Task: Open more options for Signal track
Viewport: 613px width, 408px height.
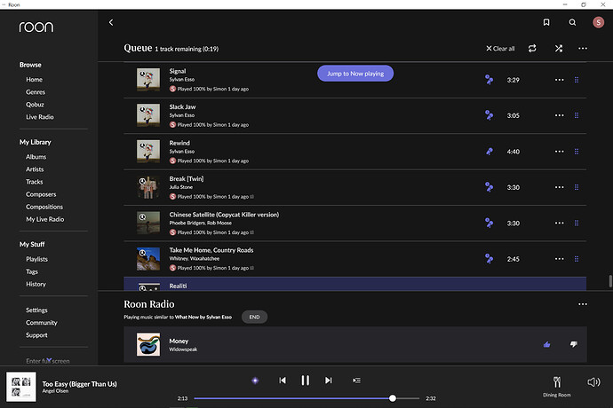Action: 560,80
